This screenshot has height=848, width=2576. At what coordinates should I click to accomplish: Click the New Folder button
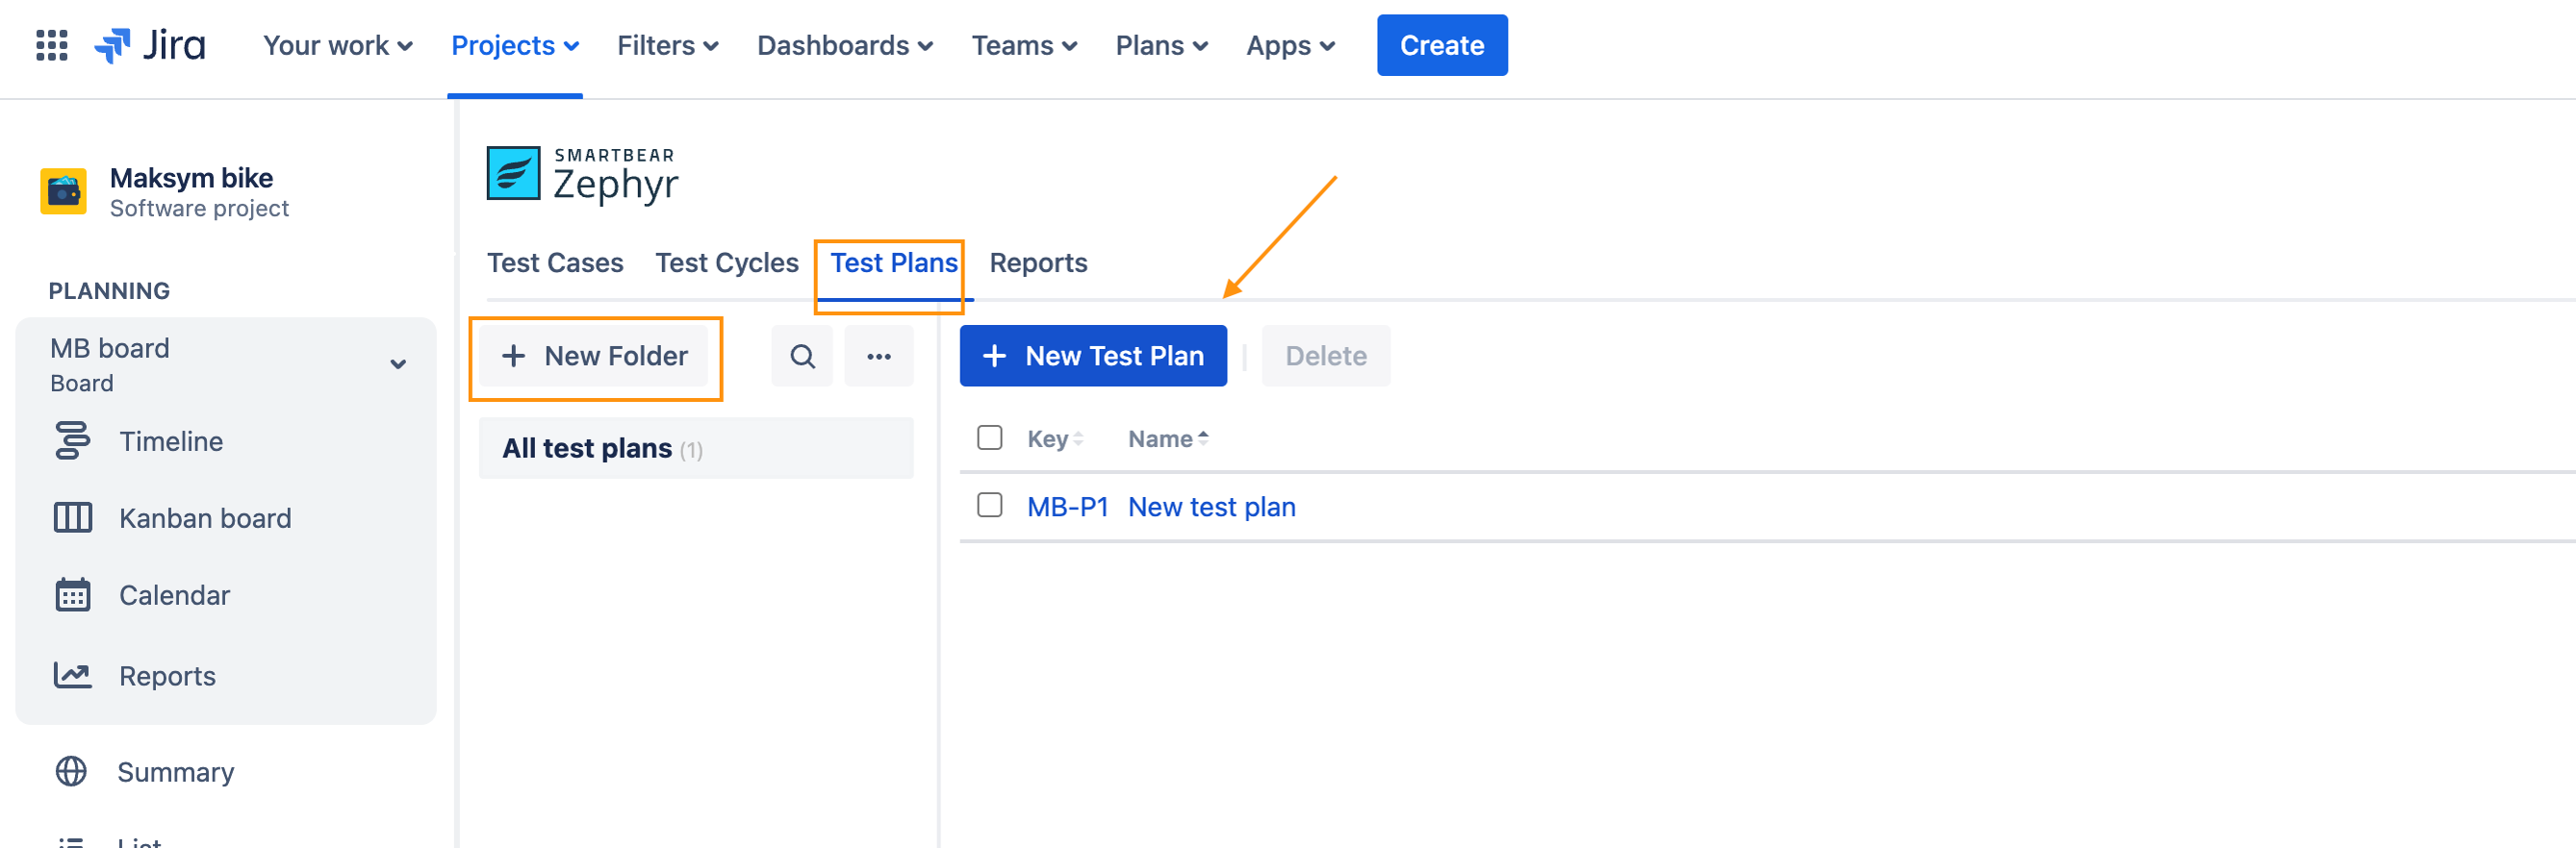click(x=593, y=357)
